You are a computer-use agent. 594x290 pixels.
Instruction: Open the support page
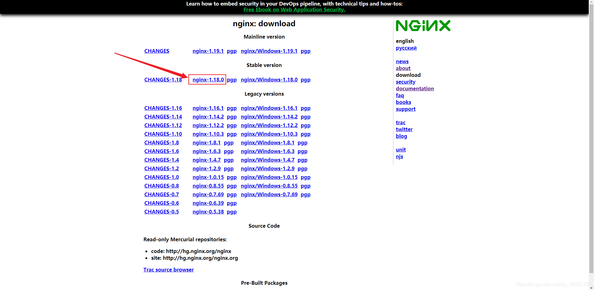click(405, 109)
